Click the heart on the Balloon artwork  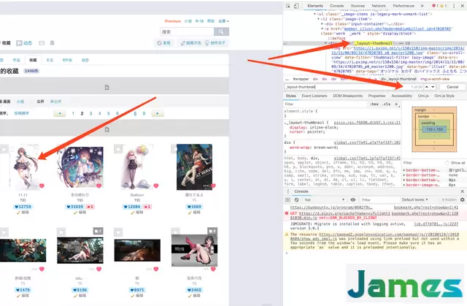(x=156, y=185)
